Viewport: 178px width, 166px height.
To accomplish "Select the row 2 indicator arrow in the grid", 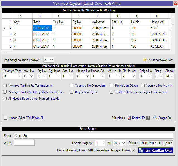I will pyautogui.click(x=4, y=28).
